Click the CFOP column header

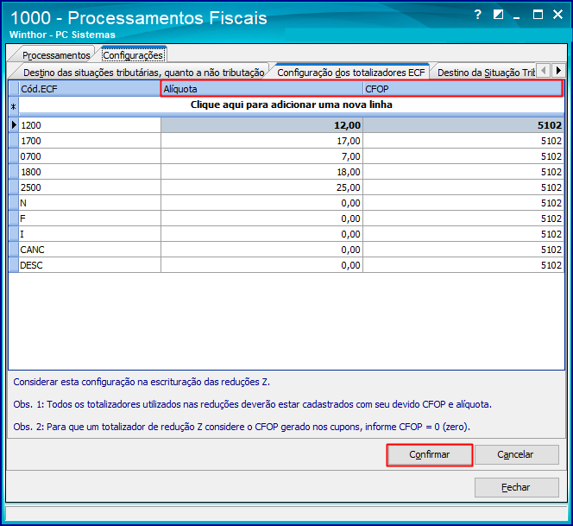point(463,89)
